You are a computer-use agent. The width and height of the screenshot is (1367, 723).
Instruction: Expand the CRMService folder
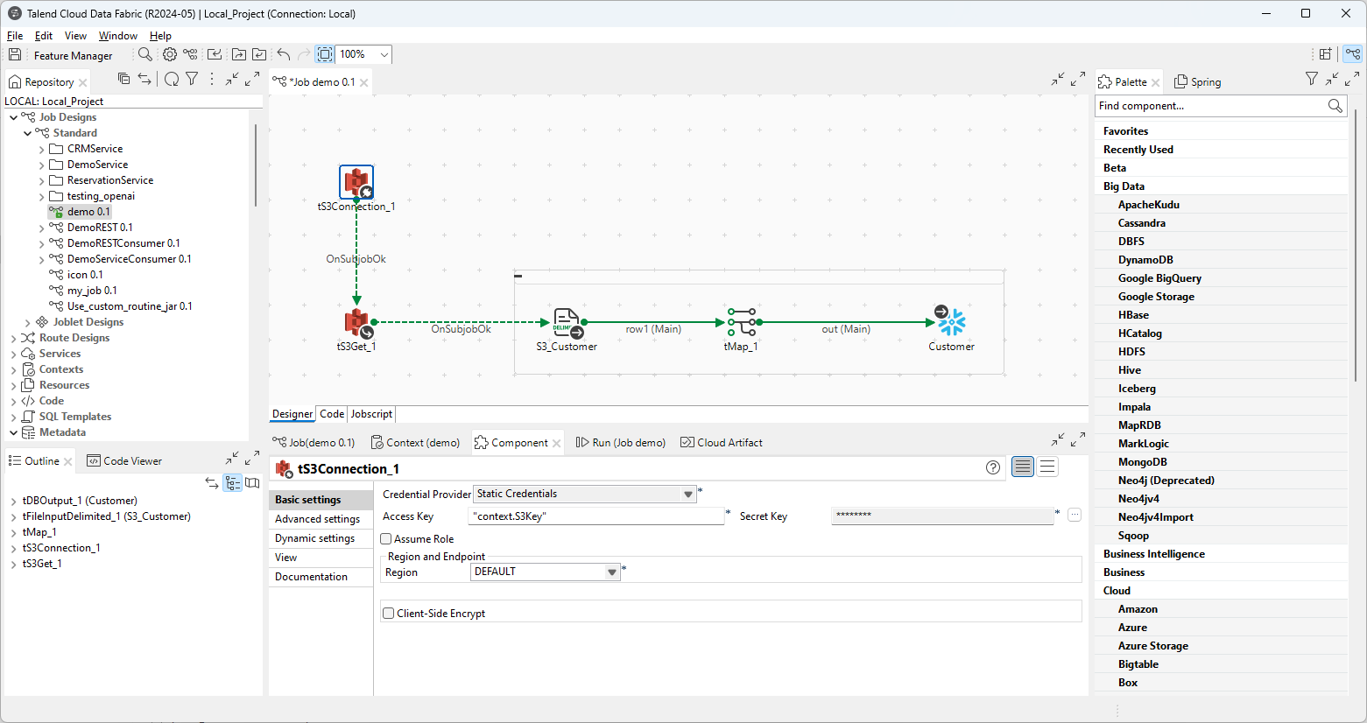tap(41, 150)
